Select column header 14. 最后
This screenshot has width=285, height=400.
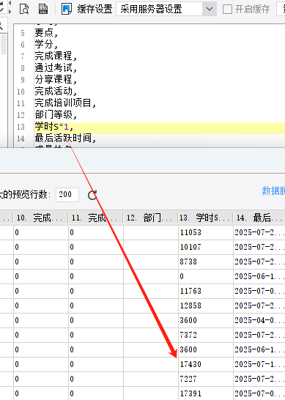coord(259,218)
